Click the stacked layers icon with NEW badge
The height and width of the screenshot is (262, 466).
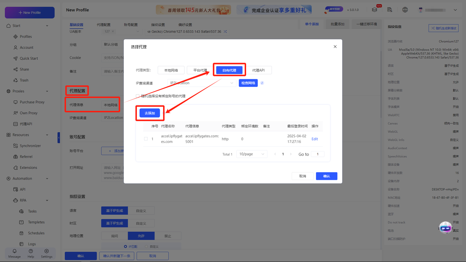374,10
